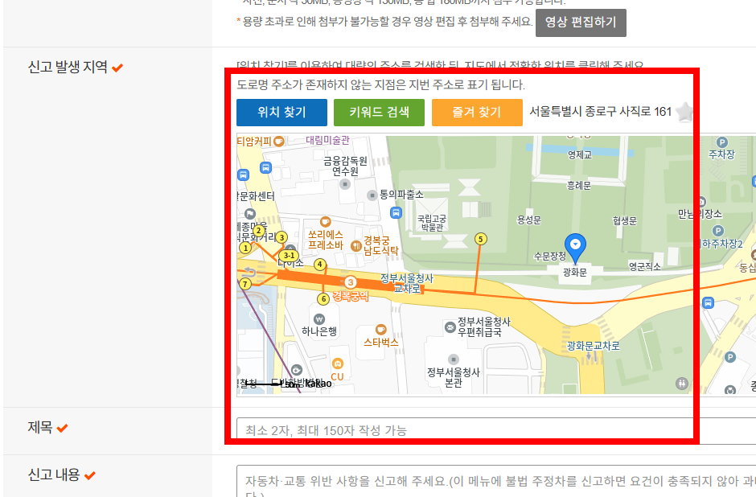Click the kakao logo on the map
This screenshot has width=756, height=497.
317,383
